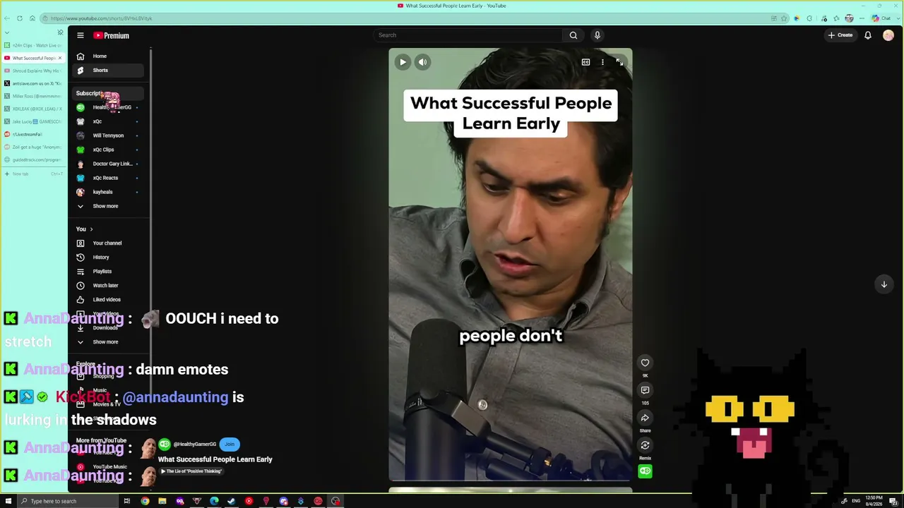Image resolution: width=904 pixels, height=508 pixels.
Task: Click the browser home button
Action: [x=32, y=18]
